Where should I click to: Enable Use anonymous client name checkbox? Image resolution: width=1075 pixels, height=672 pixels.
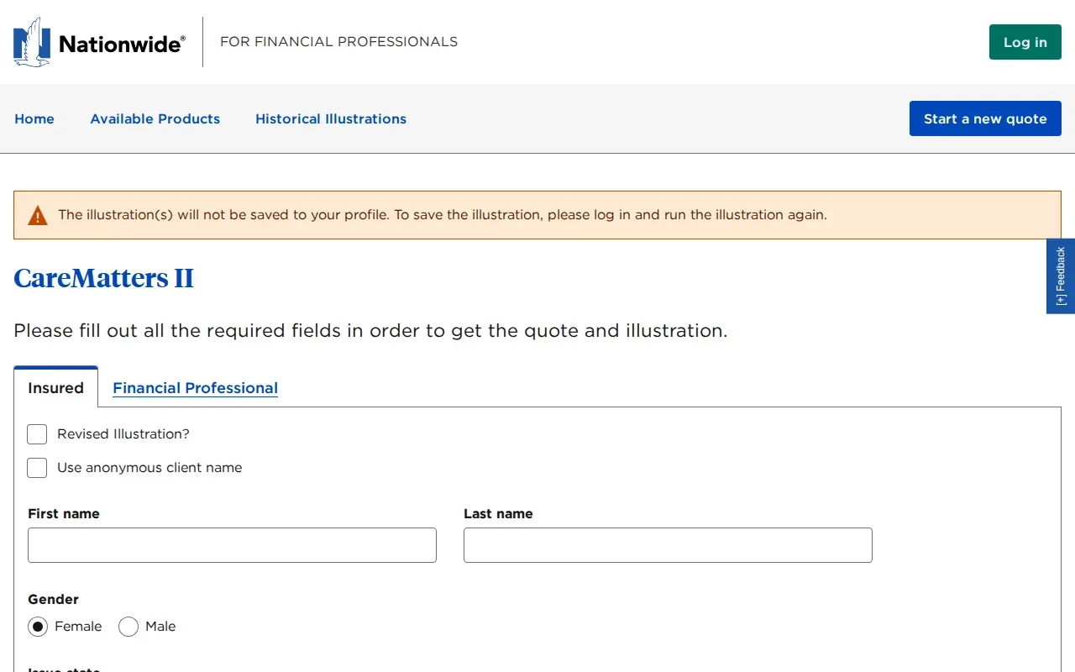37,468
